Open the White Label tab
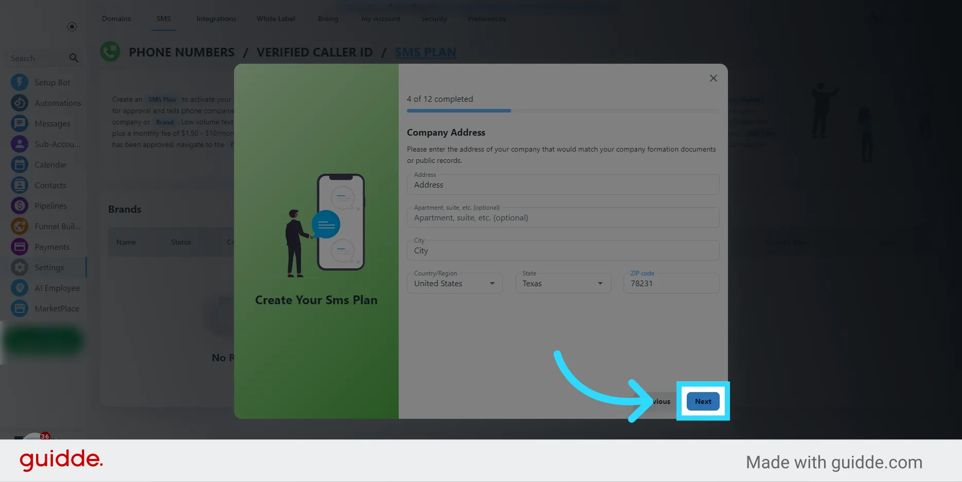The height and width of the screenshot is (482, 962). [276, 18]
